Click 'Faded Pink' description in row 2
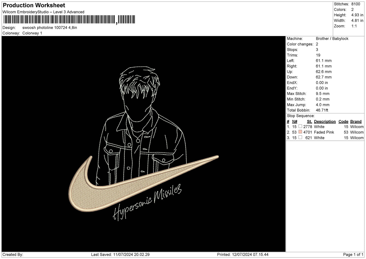366x259 pixels. pyautogui.click(x=324, y=132)
